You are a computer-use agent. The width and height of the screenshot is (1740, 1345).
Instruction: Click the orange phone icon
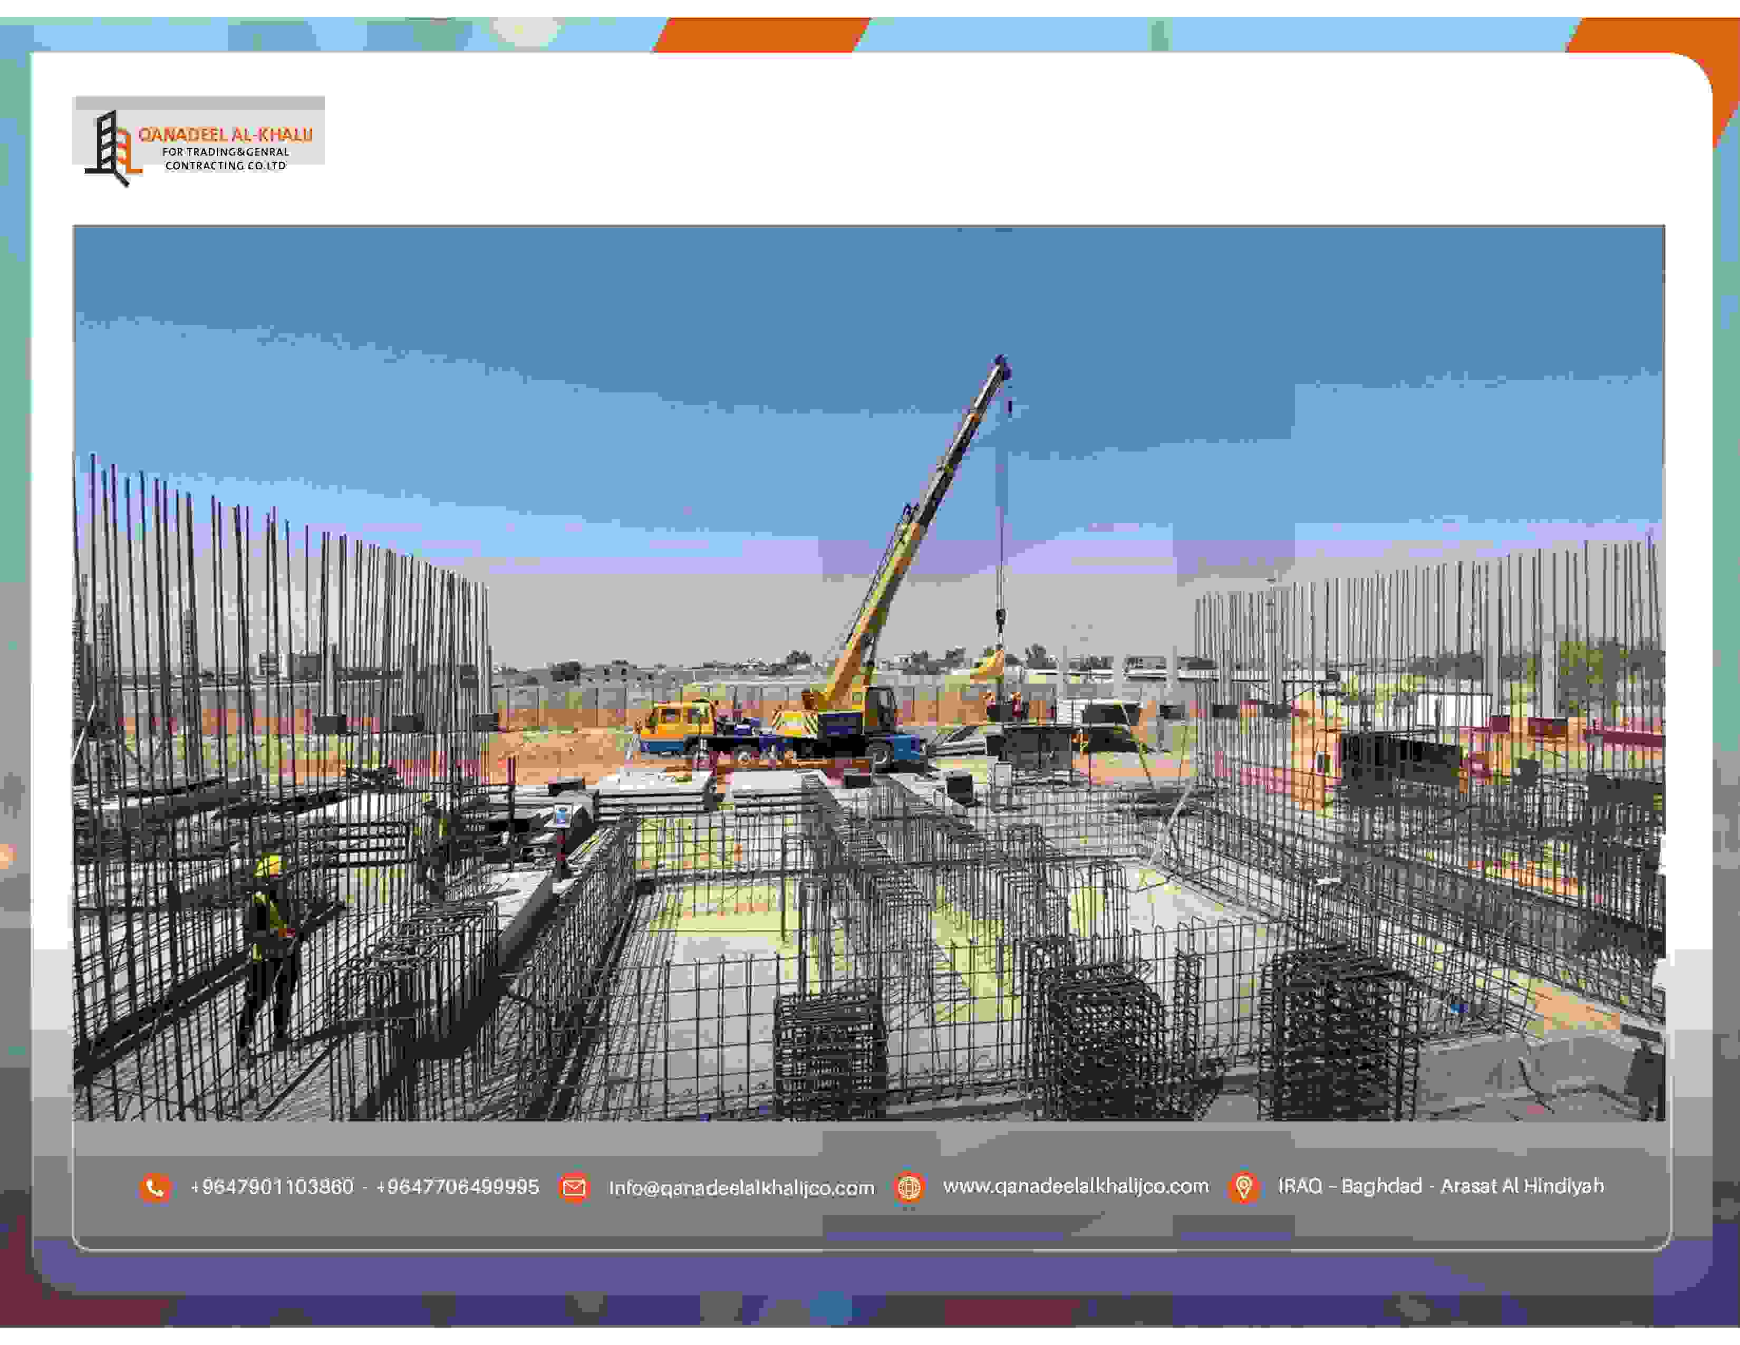[x=156, y=1188]
